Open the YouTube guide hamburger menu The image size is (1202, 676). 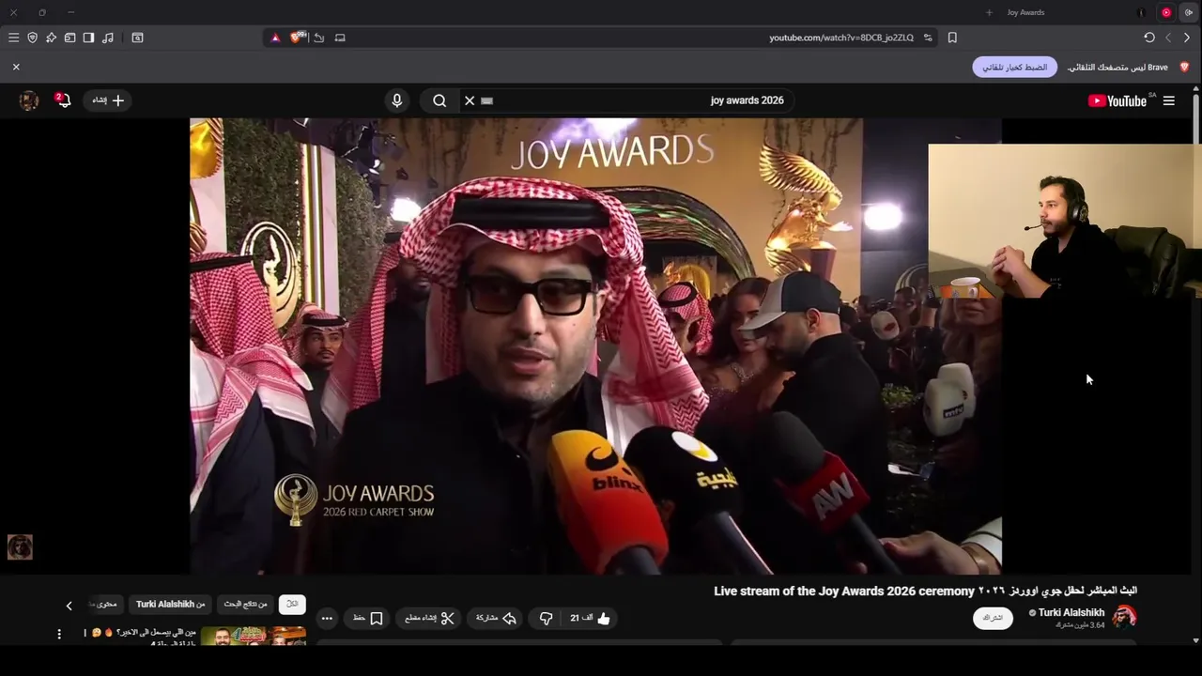(x=1169, y=100)
